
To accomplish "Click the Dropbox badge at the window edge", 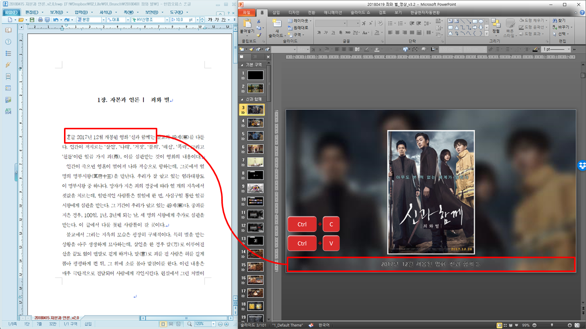I will [582, 165].
